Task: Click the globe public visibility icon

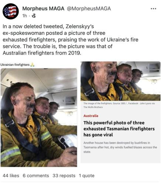Action: tap(34, 16)
